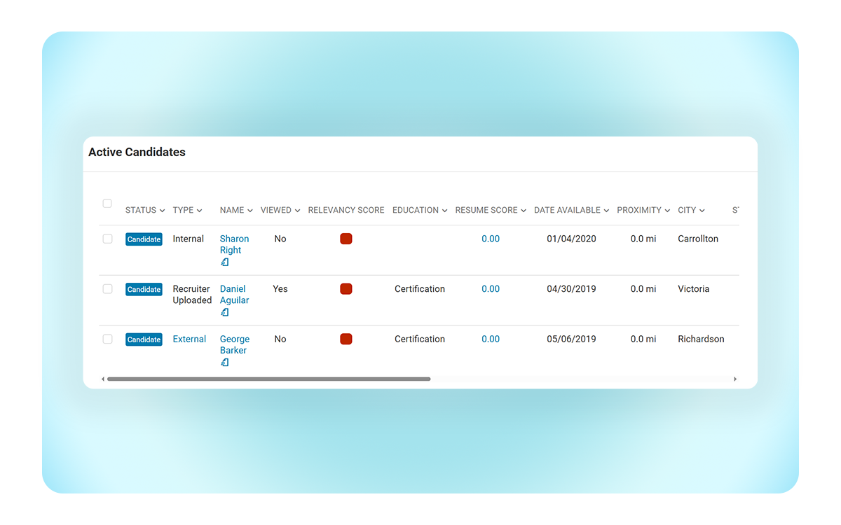Click the resume icon under George Barker
841x525 pixels.
225,363
